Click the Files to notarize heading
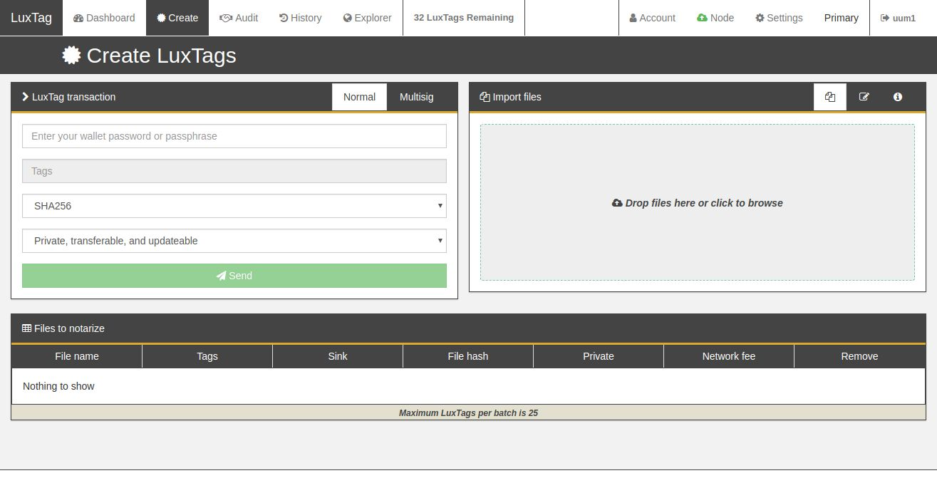Image resolution: width=937 pixels, height=483 pixels. tap(63, 328)
